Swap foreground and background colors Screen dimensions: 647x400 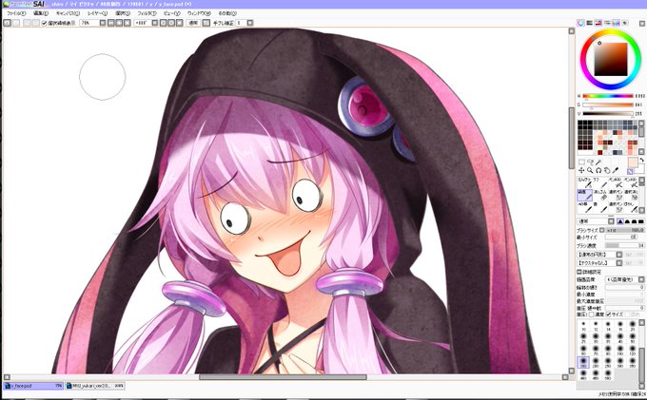641,160
